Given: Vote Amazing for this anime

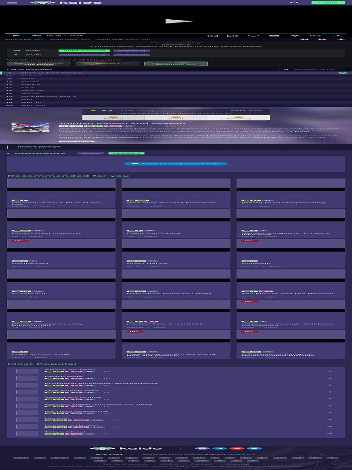Looking at the screenshot, I should pos(238,118).
